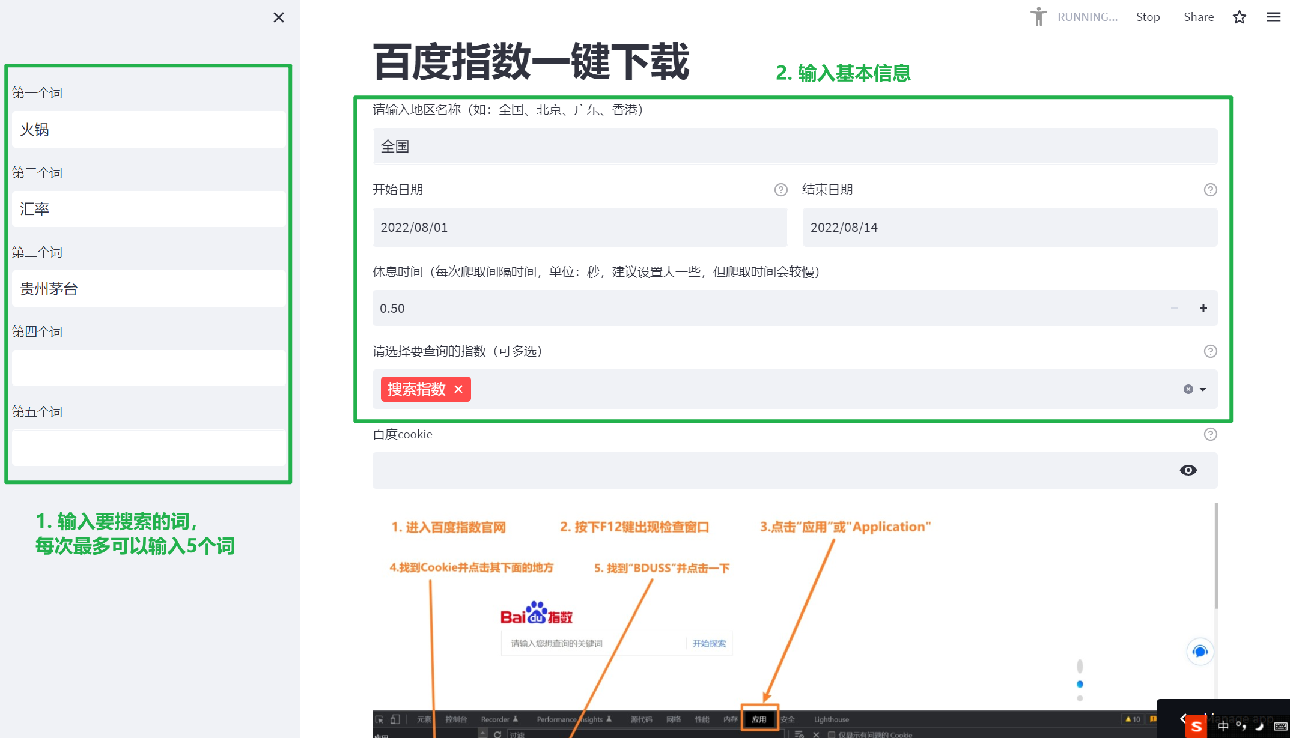Image resolution: width=1290 pixels, height=738 pixels.
Task: Click the first word field 火锅
Action: (149, 130)
